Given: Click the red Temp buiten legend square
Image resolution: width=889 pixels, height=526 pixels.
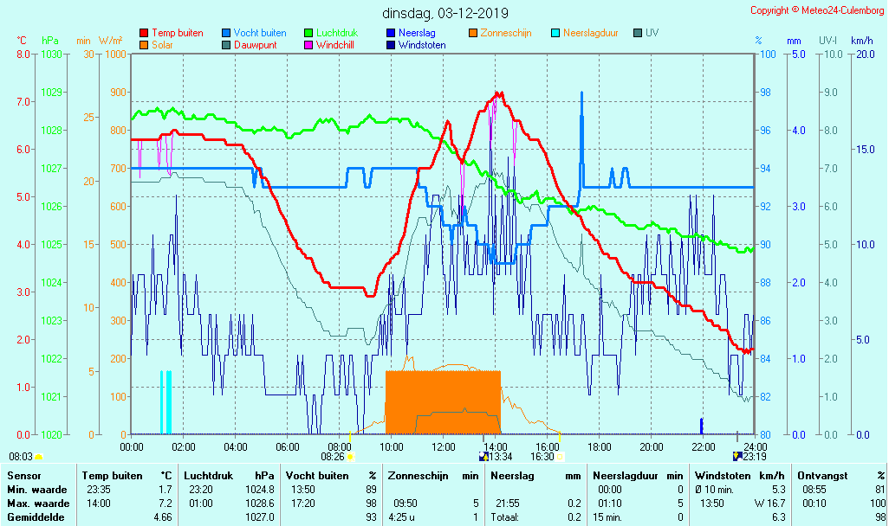Looking at the screenshot, I should pos(144,33).
